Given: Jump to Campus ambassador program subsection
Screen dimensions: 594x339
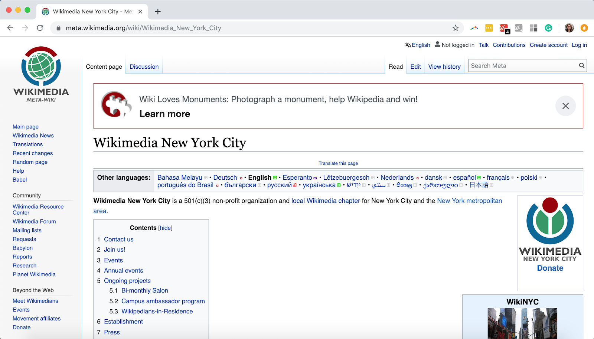Looking at the screenshot, I should coord(163,301).
